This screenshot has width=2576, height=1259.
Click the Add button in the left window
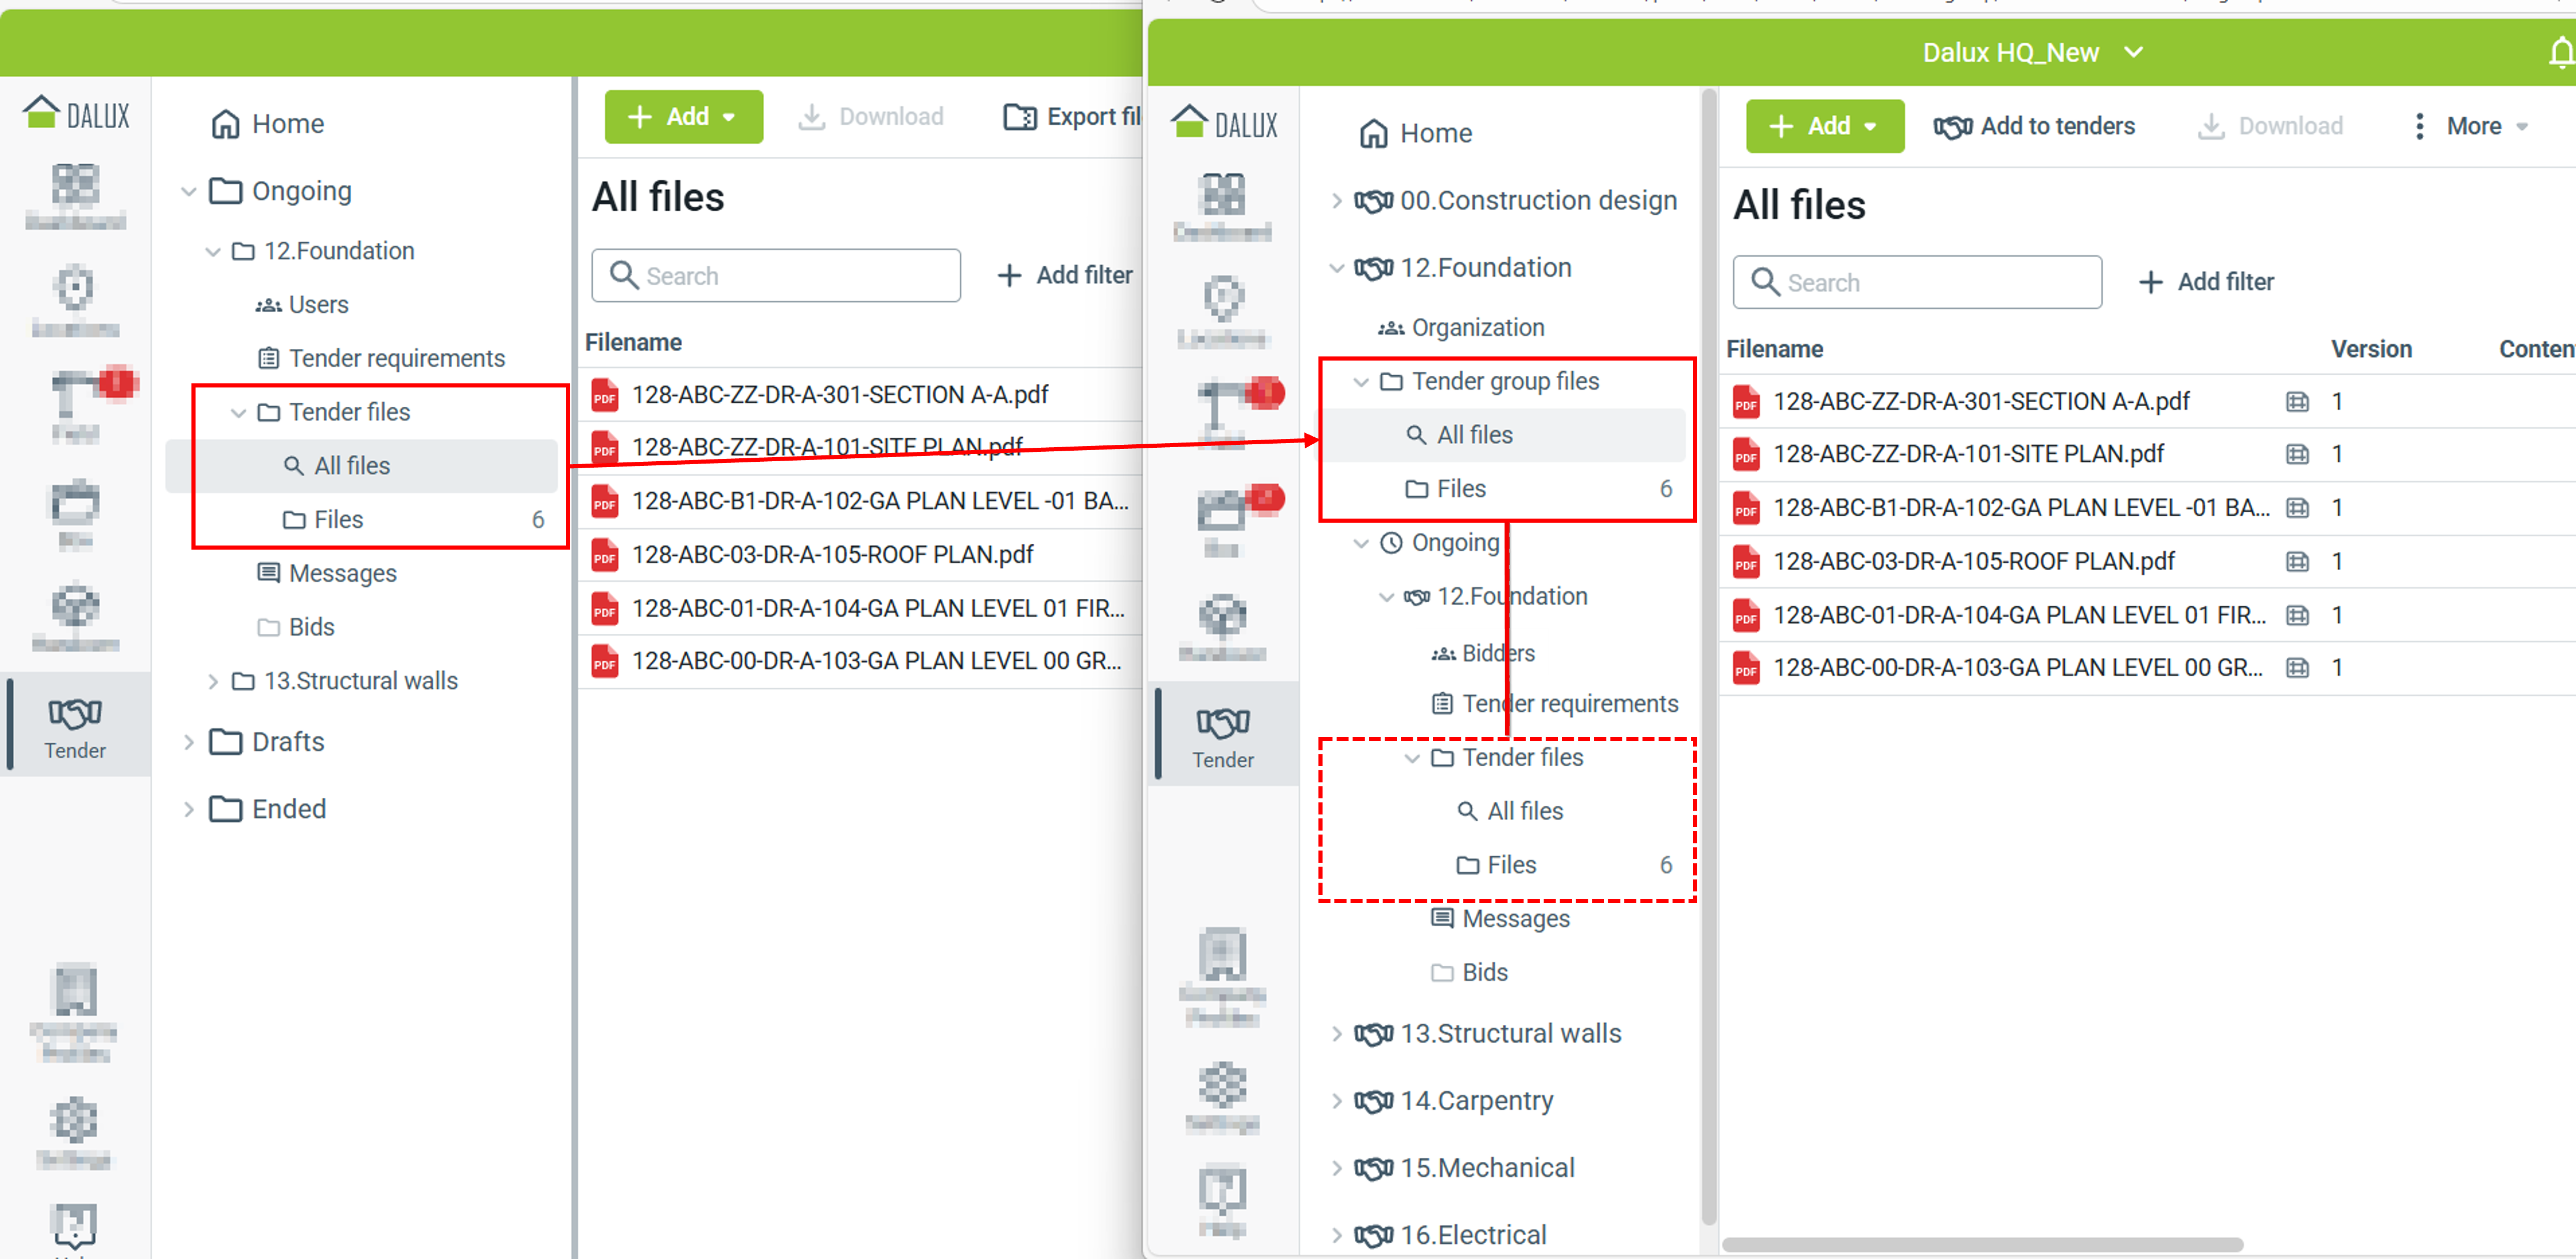(683, 117)
